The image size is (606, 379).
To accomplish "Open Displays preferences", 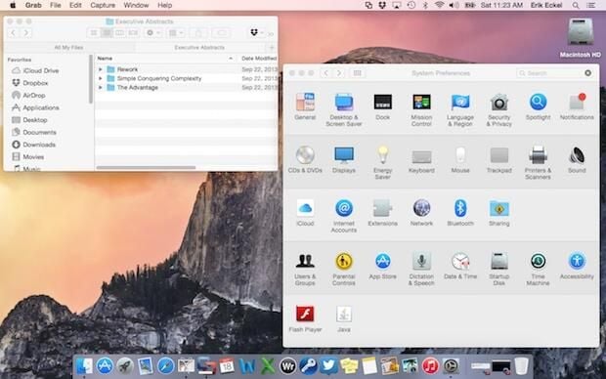I will coord(344,159).
